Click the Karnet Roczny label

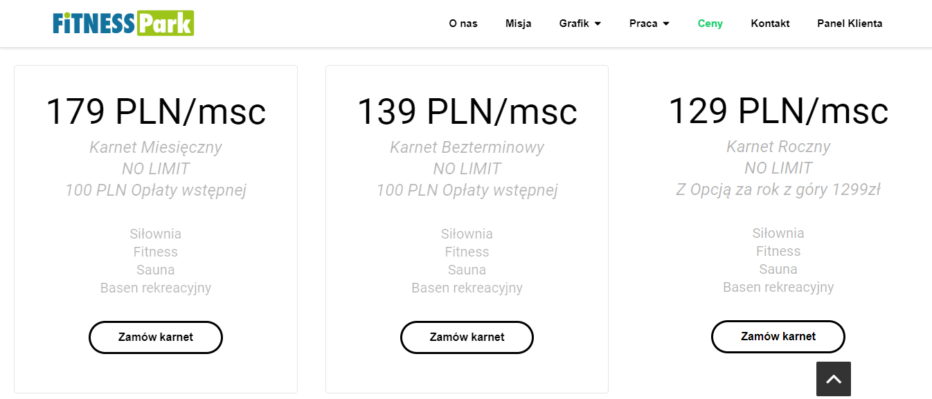[x=778, y=147]
